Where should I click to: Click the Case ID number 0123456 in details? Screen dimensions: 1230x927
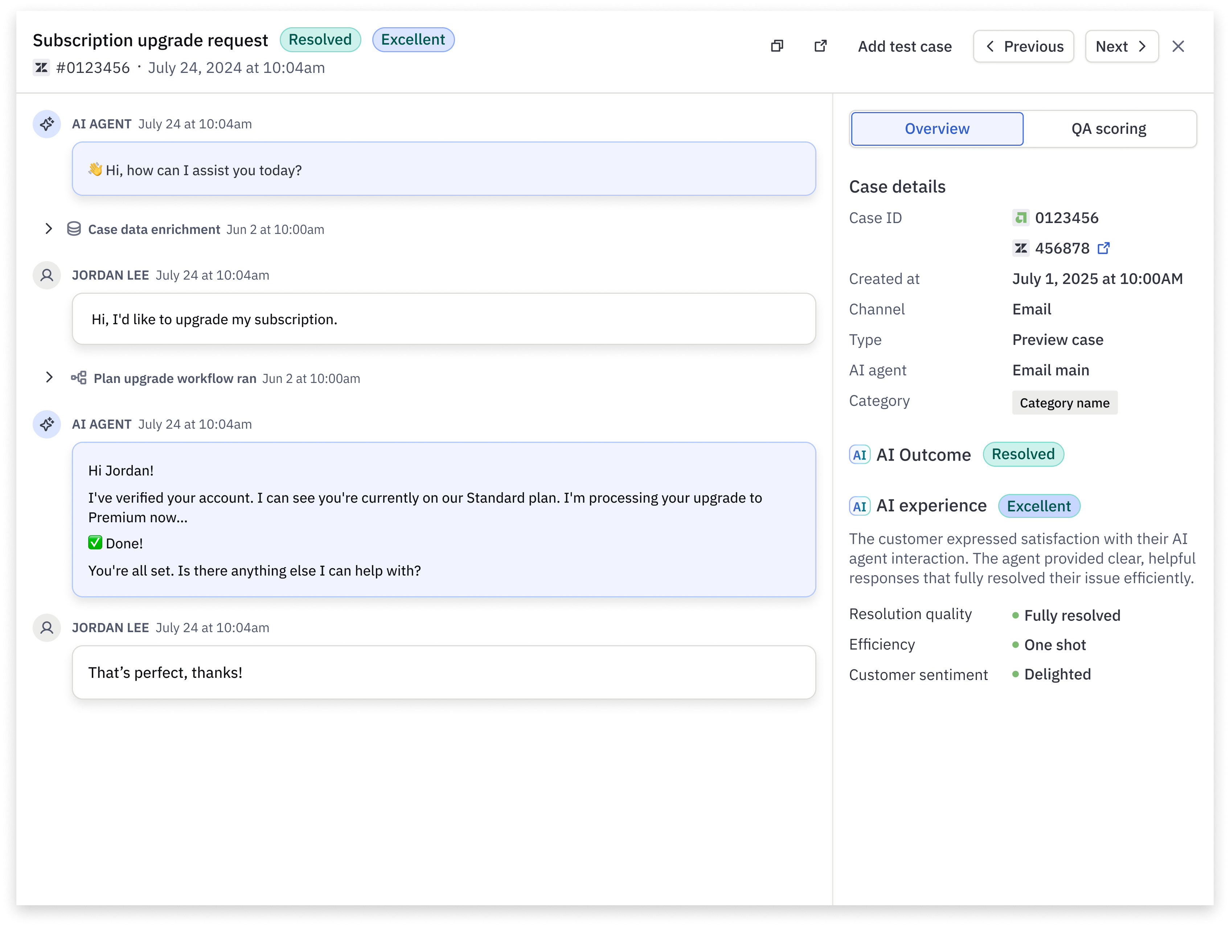click(1066, 218)
